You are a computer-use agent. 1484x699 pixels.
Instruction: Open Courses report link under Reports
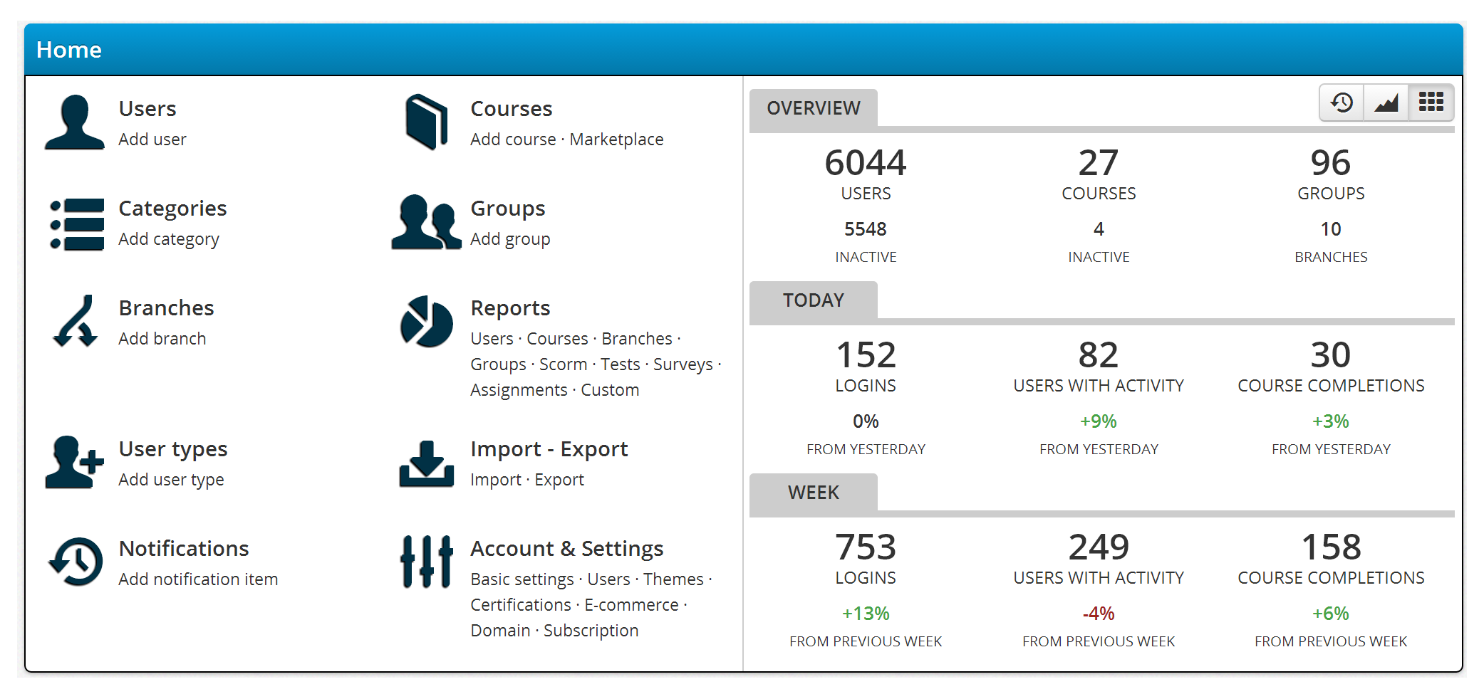coord(557,339)
